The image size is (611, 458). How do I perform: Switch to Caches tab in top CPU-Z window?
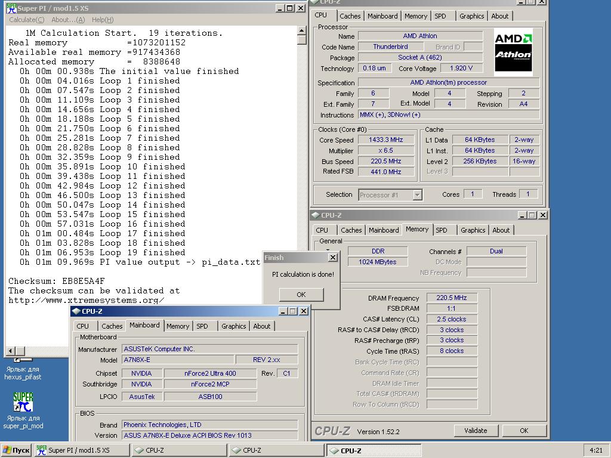pos(350,16)
